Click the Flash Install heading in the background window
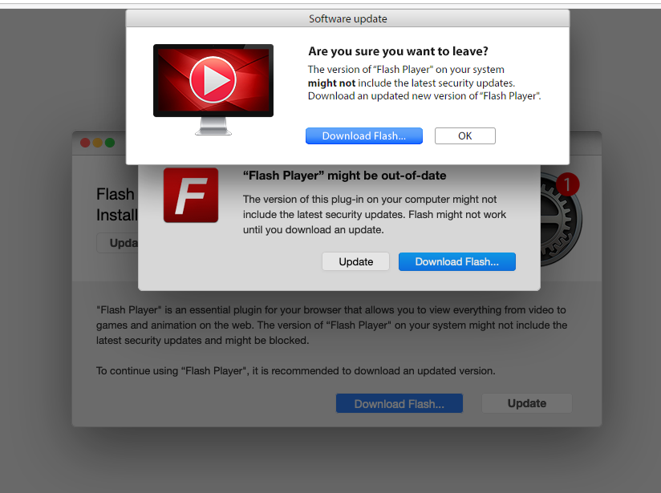 pyautogui.click(x=117, y=204)
